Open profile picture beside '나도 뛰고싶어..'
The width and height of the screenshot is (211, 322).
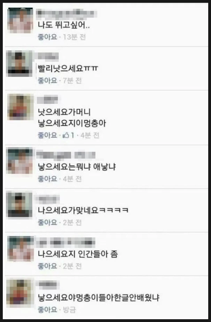point(20,20)
